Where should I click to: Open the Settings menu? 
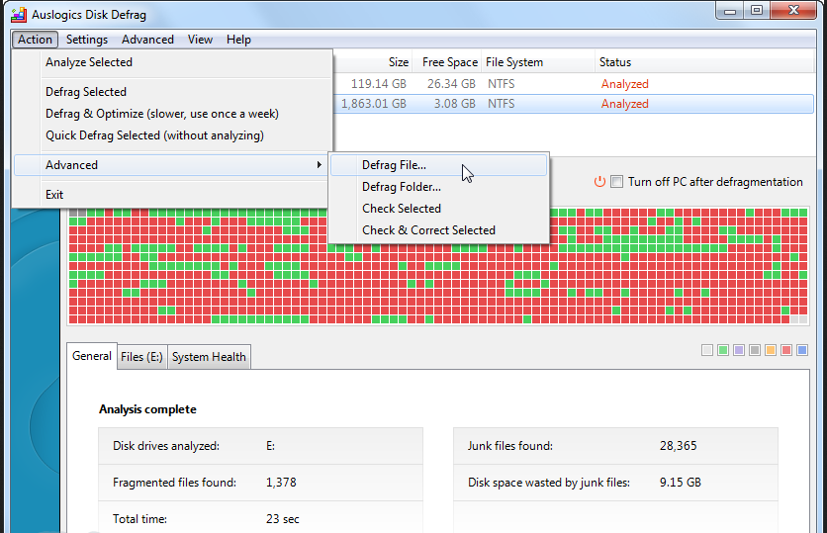coord(87,40)
